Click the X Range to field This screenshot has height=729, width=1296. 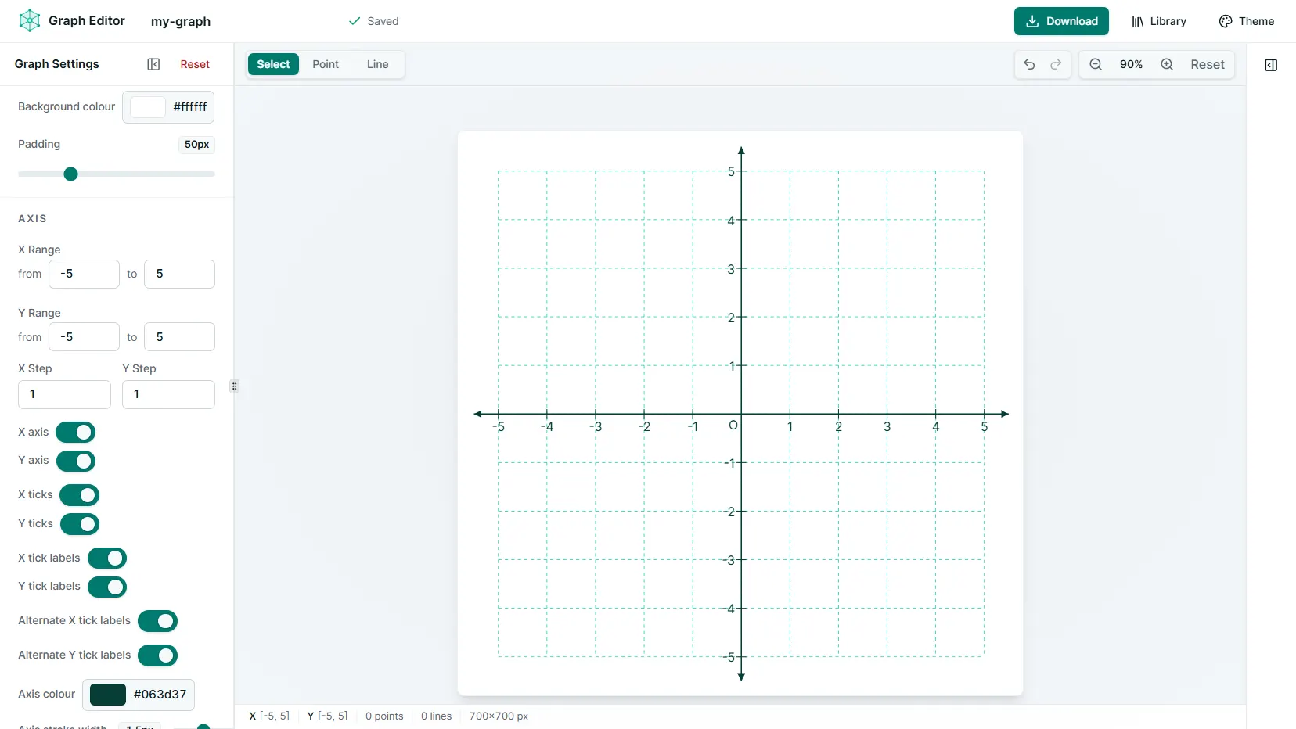(179, 274)
